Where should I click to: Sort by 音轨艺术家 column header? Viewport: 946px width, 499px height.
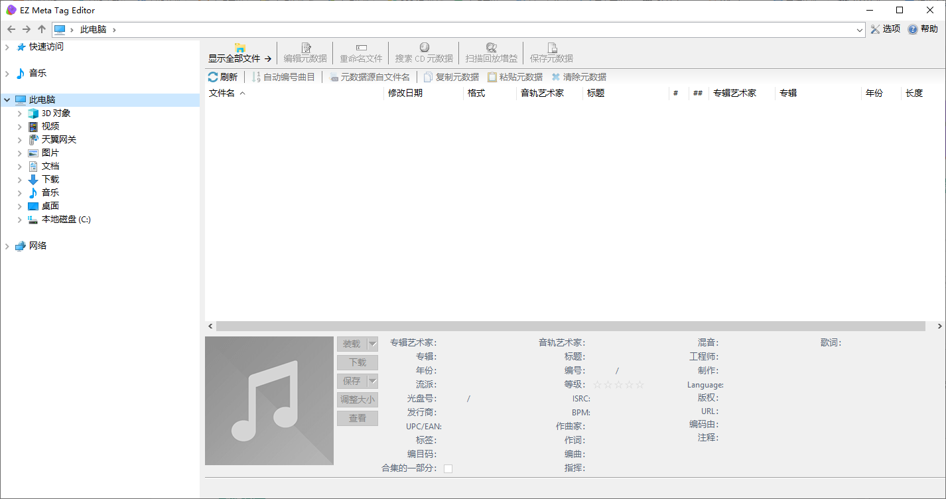tap(550, 94)
